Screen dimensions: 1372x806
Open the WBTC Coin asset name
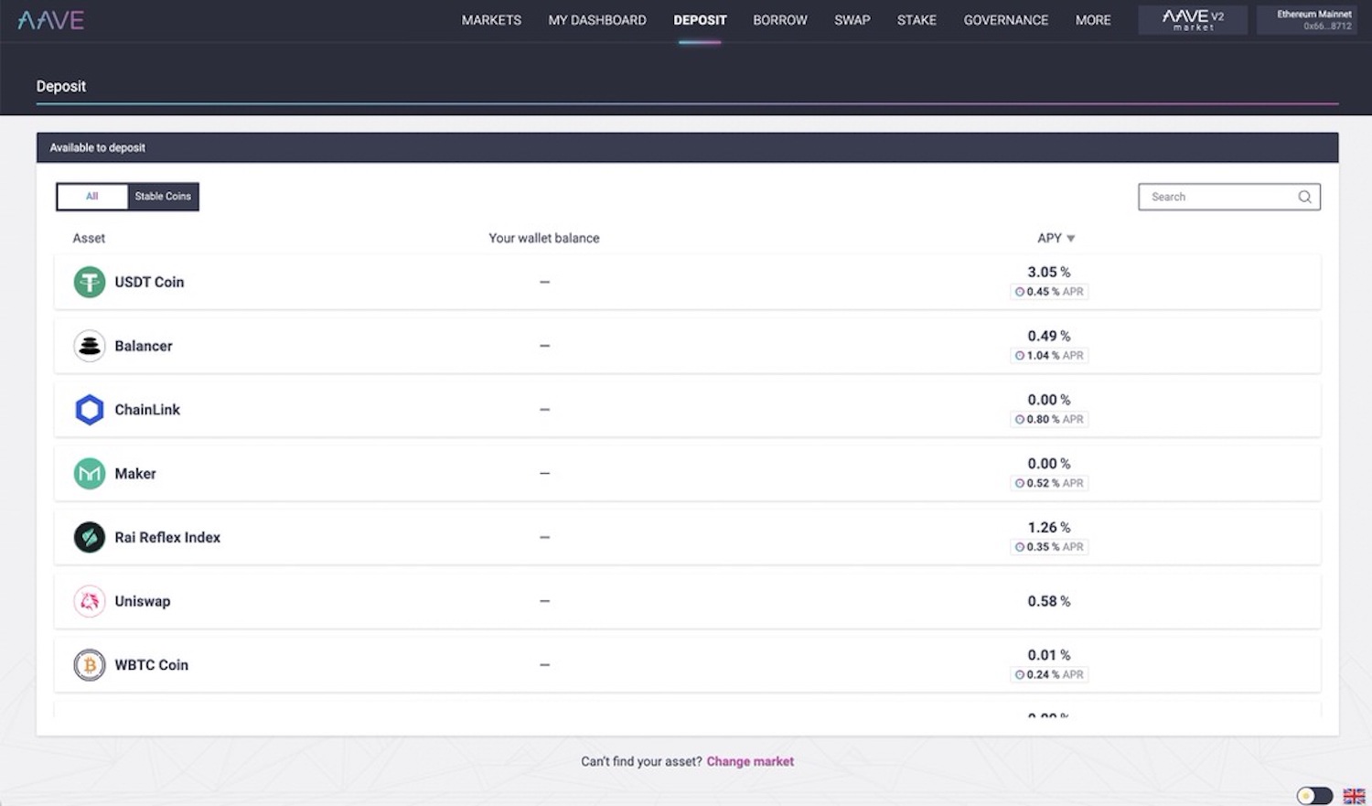tap(152, 665)
